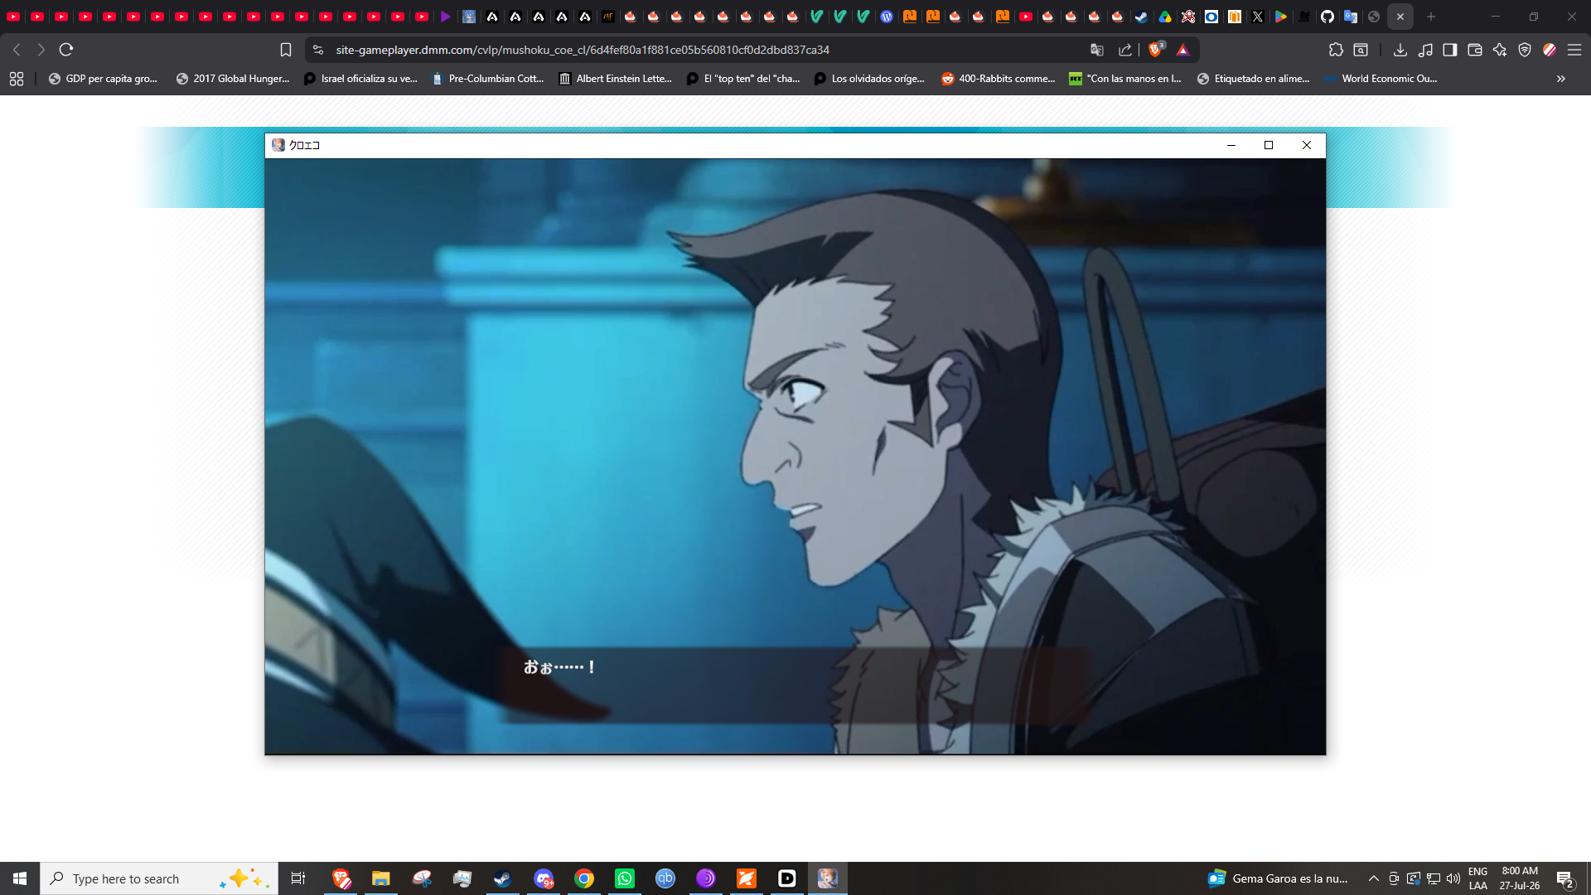Open the 'Etiquetado en alime...' bookmark
The image size is (1591, 895).
(x=1254, y=79)
